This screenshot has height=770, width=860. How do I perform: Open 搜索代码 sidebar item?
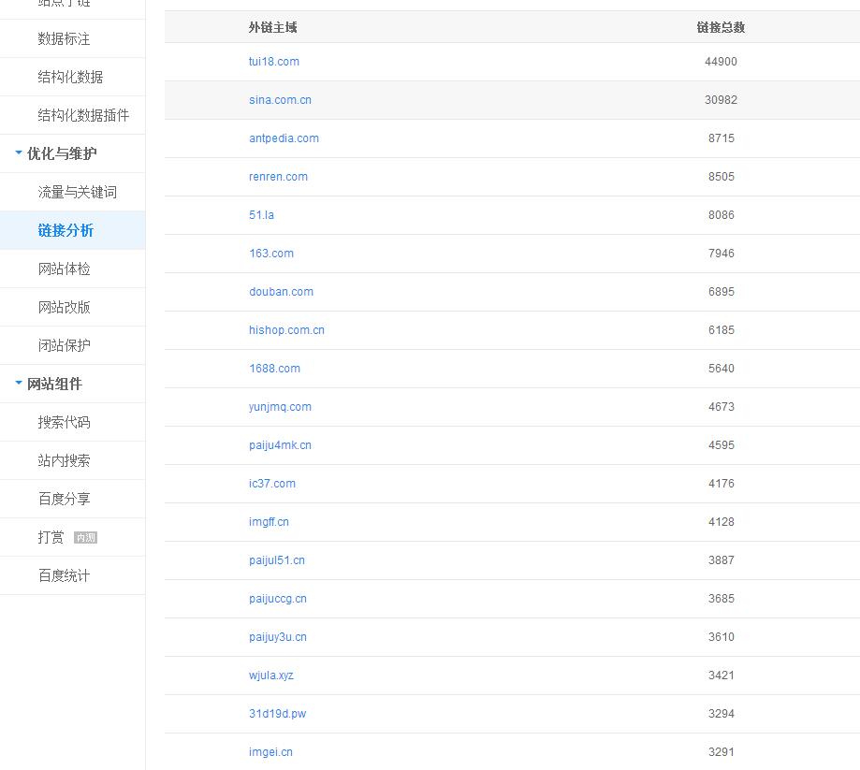pyautogui.click(x=65, y=423)
